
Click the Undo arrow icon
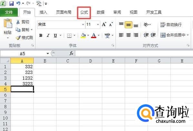coord(18,3)
